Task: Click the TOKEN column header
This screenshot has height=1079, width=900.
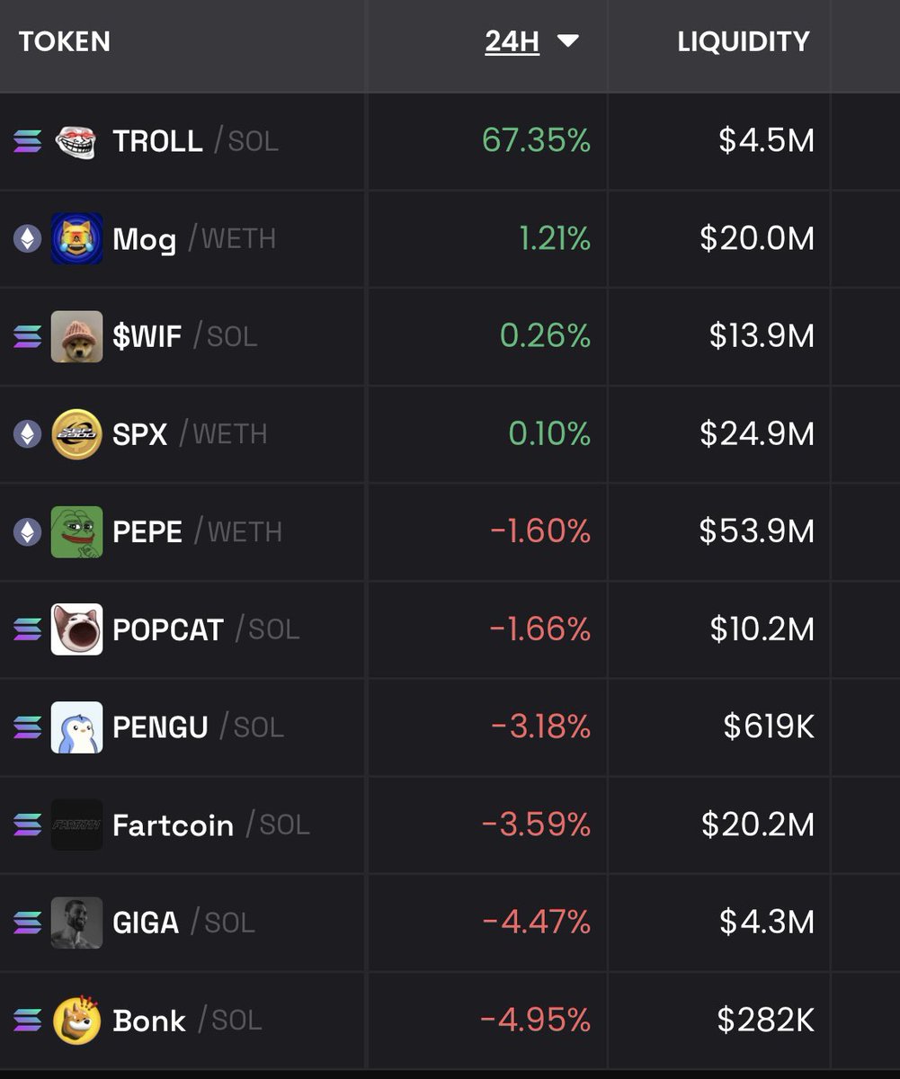Action: pos(65,41)
